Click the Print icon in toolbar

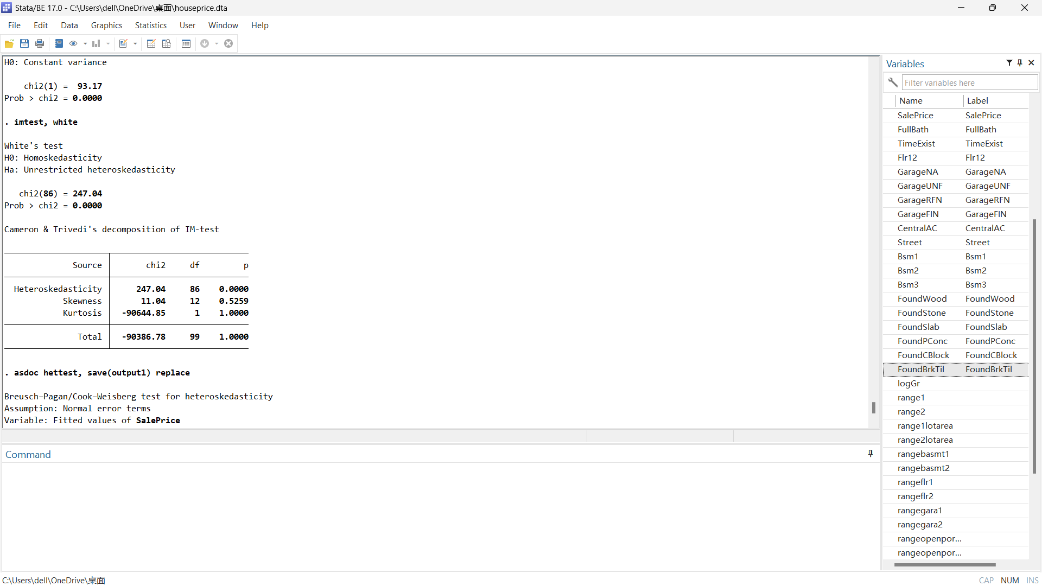tap(40, 43)
